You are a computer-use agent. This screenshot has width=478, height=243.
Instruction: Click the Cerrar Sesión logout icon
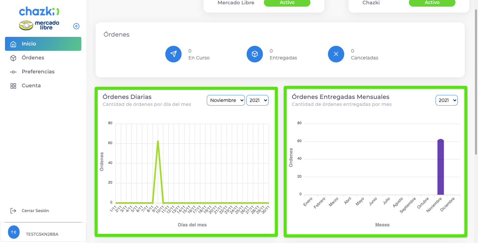coord(13,211)
